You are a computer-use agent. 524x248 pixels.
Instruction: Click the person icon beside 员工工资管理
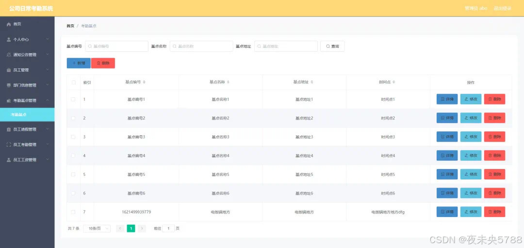pyautogui.click(x=9, y=160)
